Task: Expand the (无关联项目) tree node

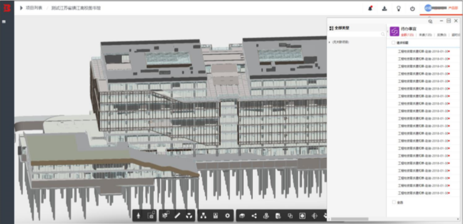Action: tap(330, 43)
